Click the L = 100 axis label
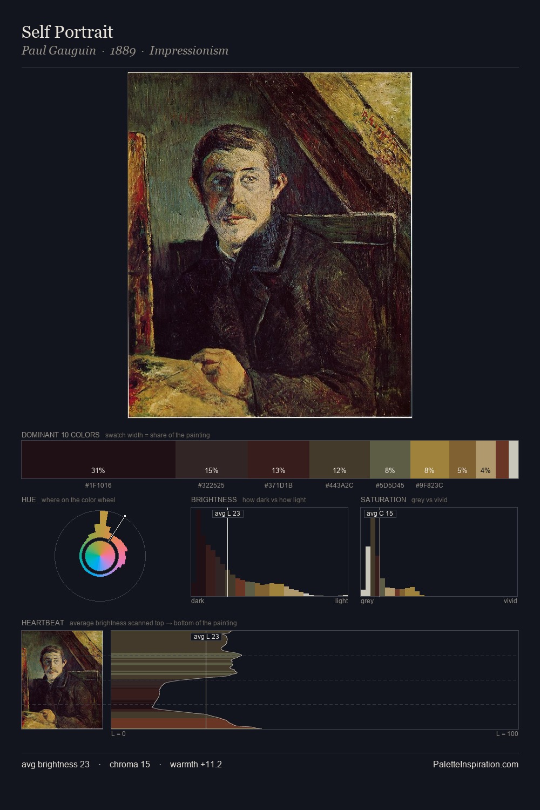This screenshot has width=540, height=810. tap(507, 734)
